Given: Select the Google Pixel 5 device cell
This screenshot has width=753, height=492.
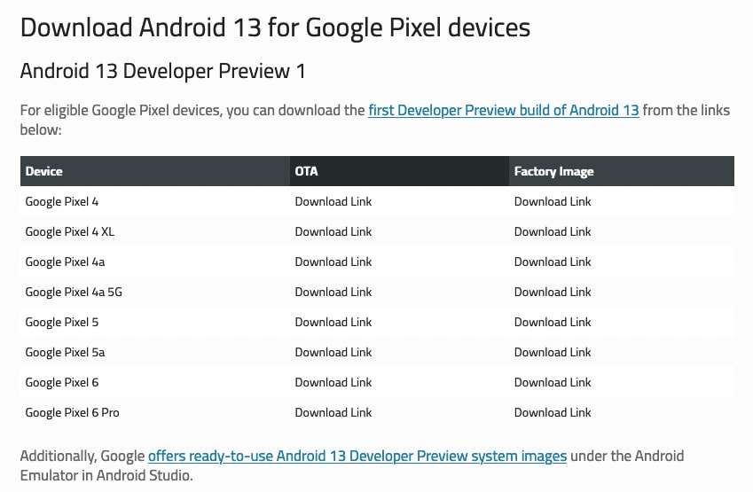Looking at the screenshot, I should coord(155,322).
